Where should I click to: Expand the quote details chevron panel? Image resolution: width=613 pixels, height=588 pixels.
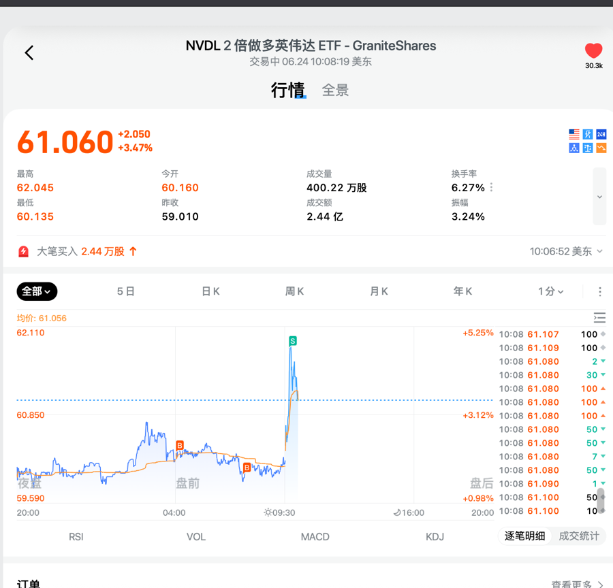click(x=599, y=197)
